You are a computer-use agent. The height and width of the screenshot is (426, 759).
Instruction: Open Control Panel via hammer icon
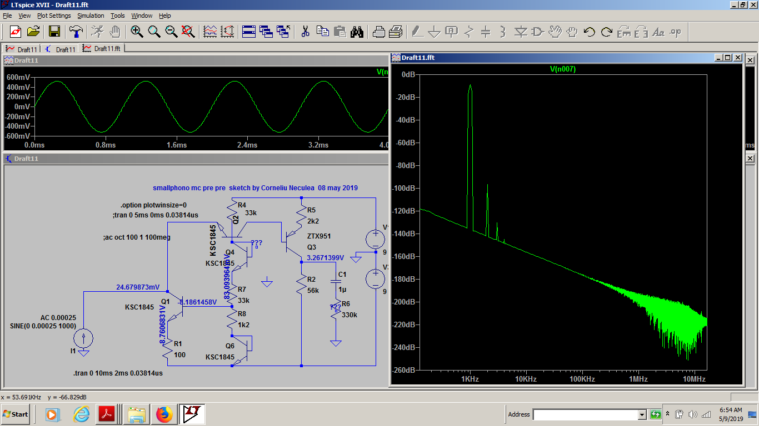coord(76,32)
